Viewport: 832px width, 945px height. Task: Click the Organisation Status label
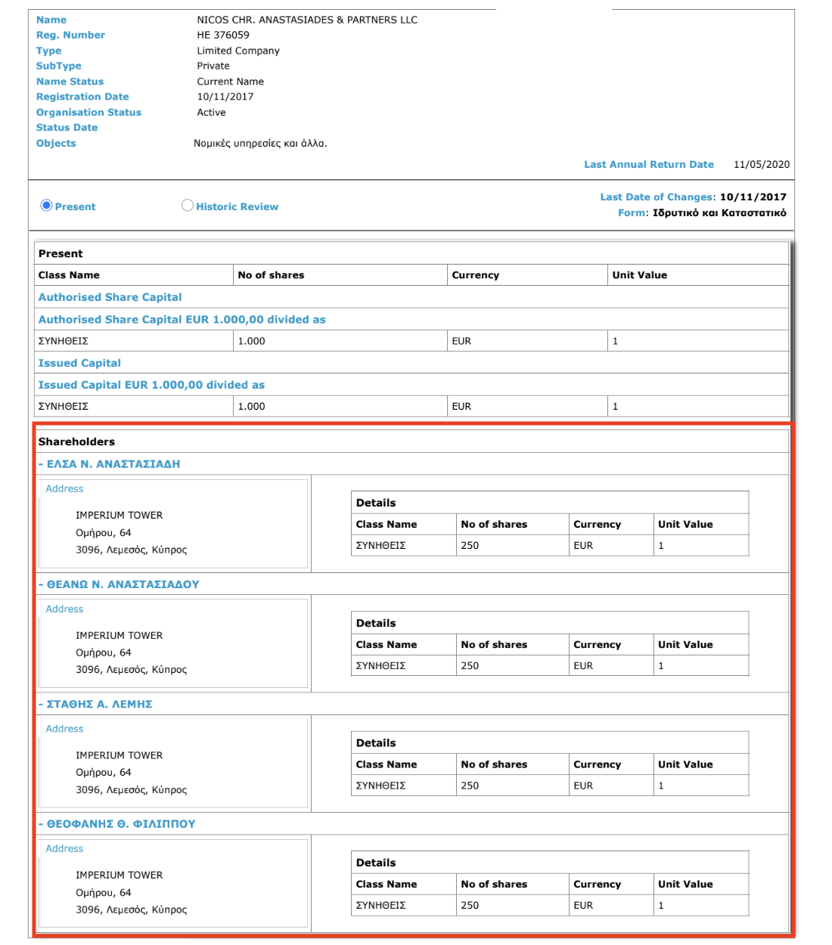88,113
